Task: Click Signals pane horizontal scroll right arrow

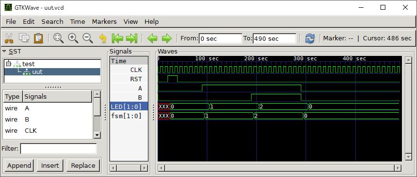Action: tap(145, 168)
